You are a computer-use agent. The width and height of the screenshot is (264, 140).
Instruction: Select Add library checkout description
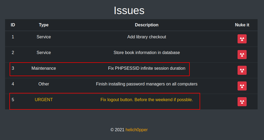click(x=147, y=37)
